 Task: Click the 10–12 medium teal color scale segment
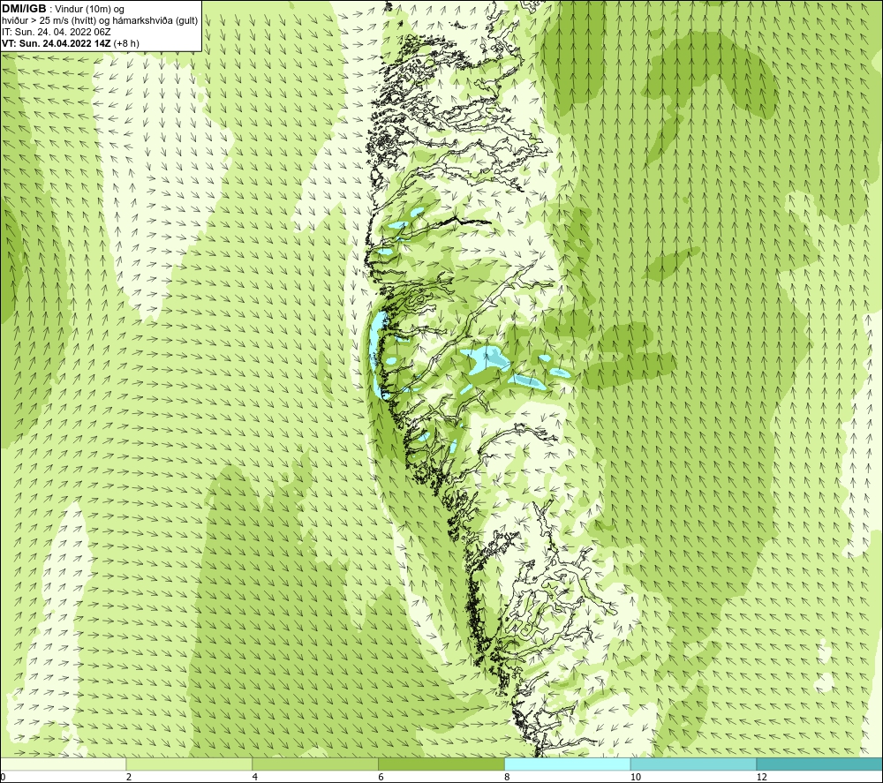[x=694, y=764]
